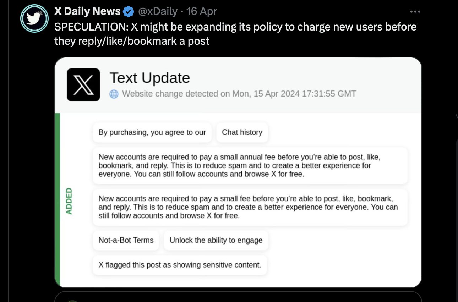
Task: Open the X Daily News display name
Action: pyautogui.click(x=87, y=11)
